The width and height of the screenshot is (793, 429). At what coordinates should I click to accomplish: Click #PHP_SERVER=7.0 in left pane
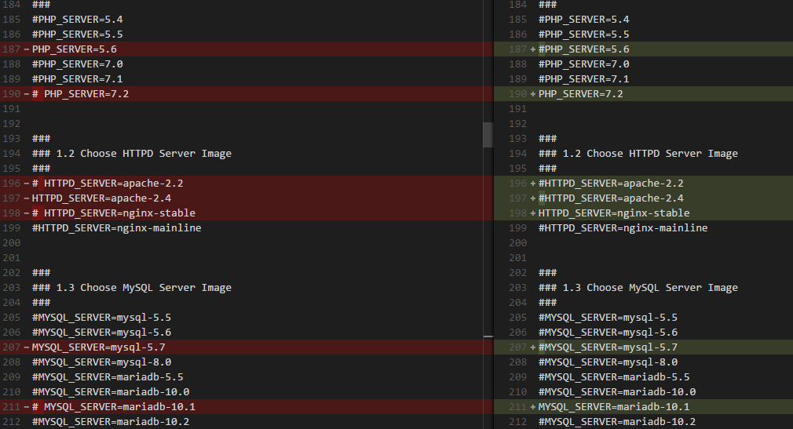78,64
